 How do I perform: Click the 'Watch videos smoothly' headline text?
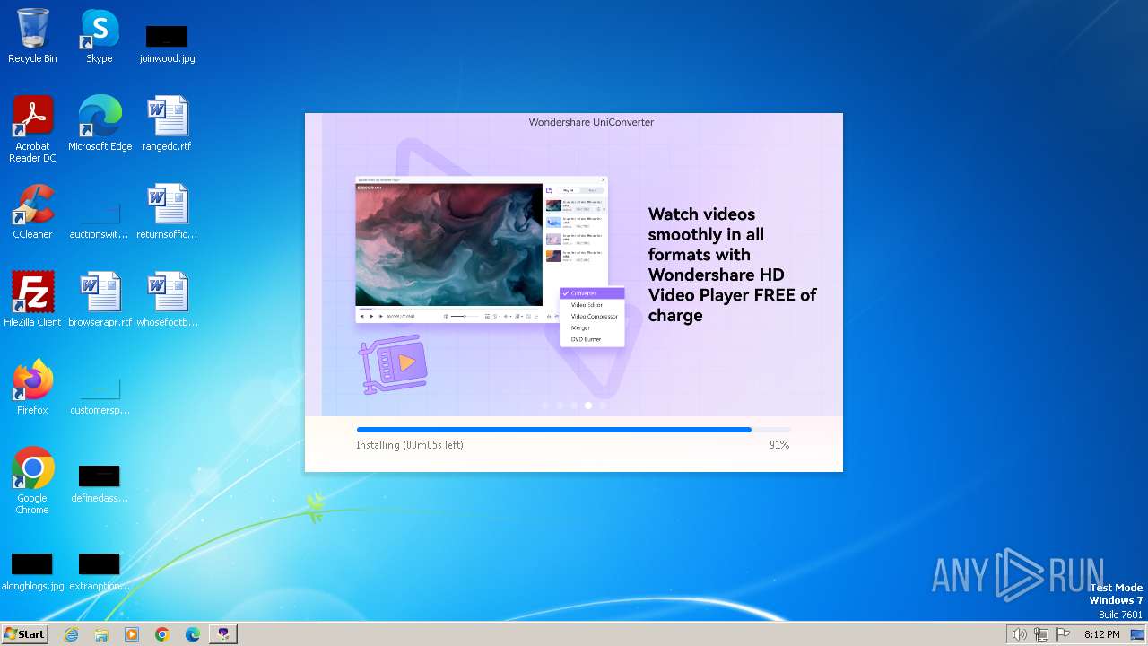coord(732,265)
